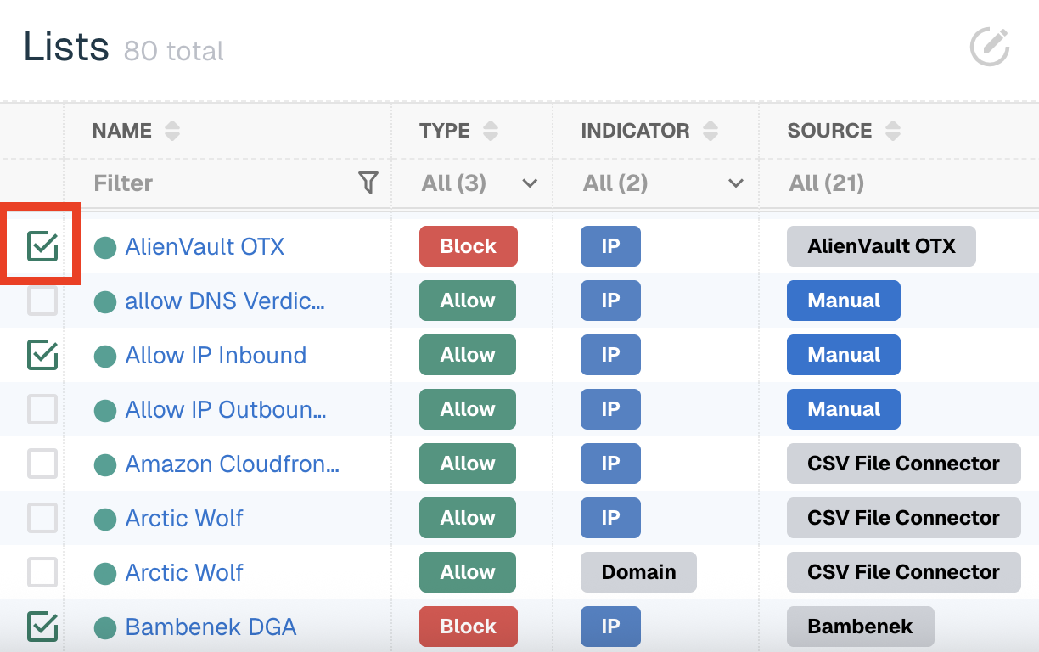
Task: Check the allow DNS Verdict row checkbox
Action: point(42,301)
